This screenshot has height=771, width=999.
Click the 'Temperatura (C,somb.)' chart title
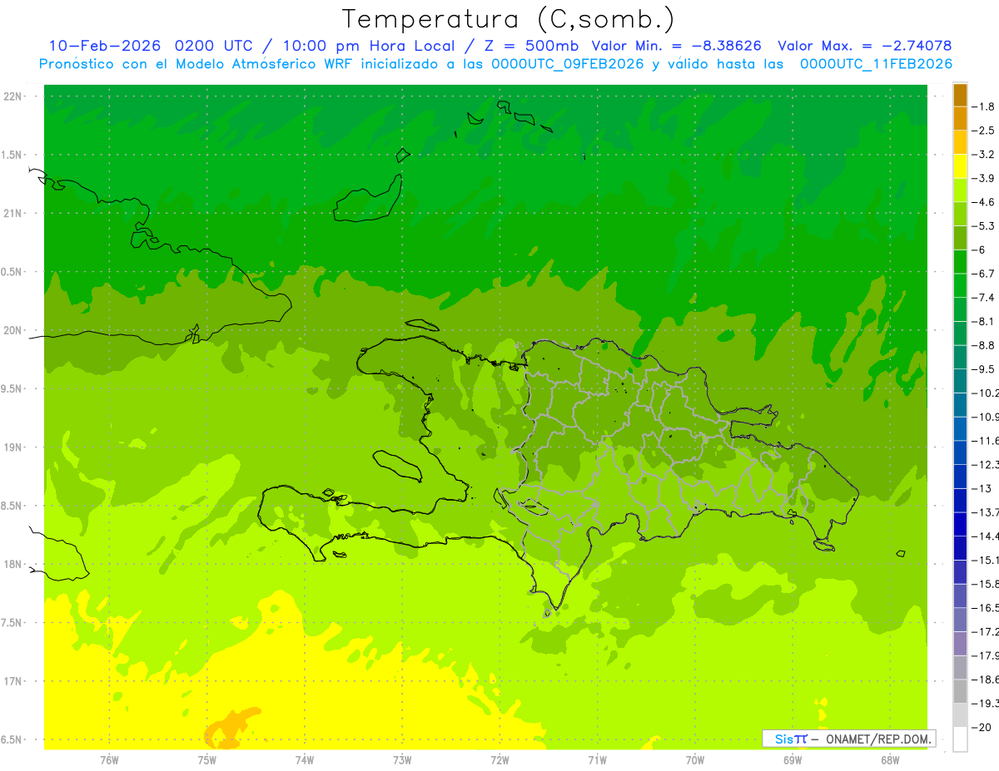pyautogui.click(x=509, y=19)
